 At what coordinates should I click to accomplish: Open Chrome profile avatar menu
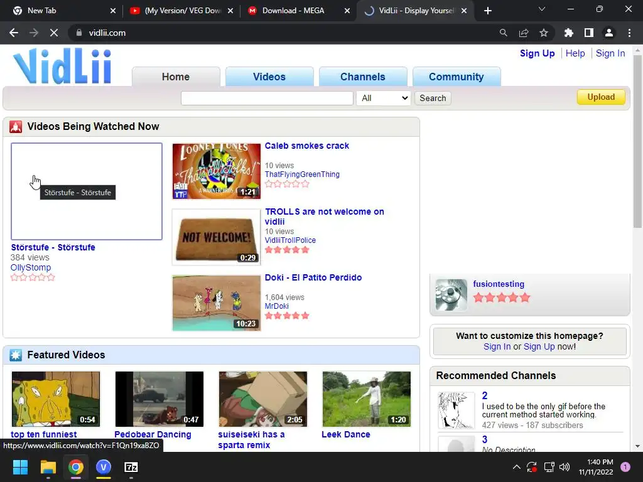click(609, 33)
